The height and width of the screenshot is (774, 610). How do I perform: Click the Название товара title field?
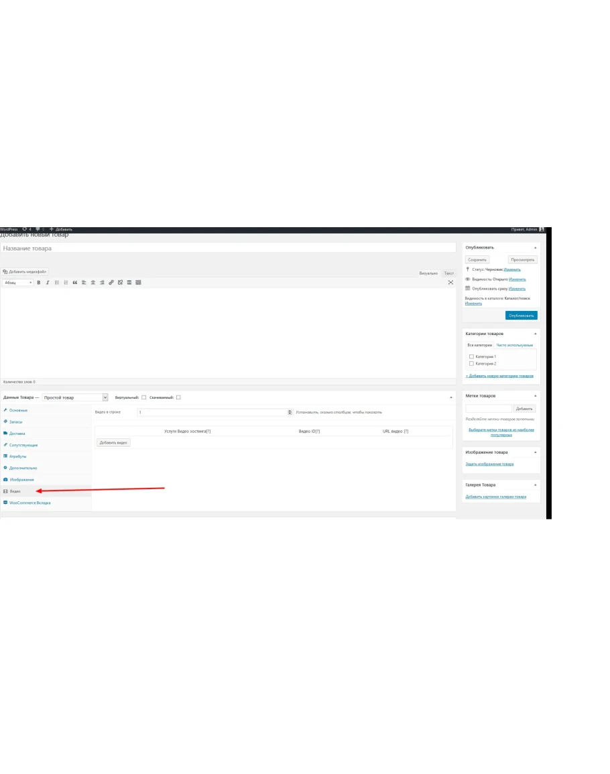point(228,248)
